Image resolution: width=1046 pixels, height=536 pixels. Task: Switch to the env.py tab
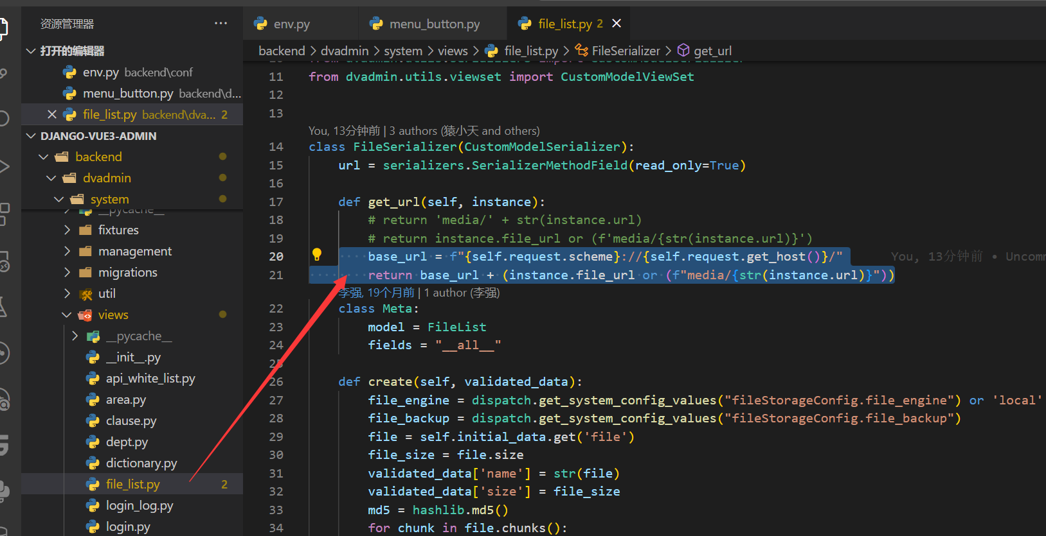pos(291,24)
